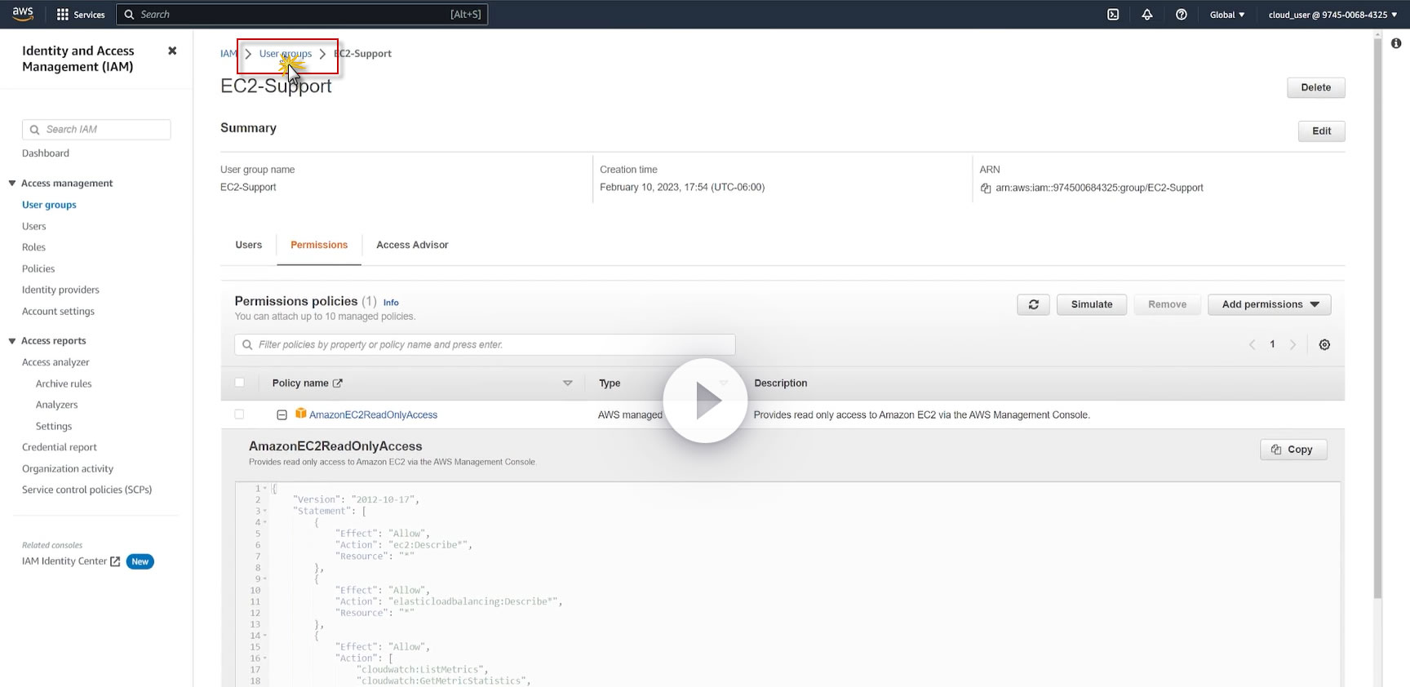Open the AWS home logo
Screen dimensions: 1410x687
[23, 14]
